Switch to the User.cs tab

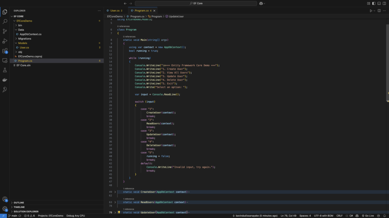pos(115,11)
